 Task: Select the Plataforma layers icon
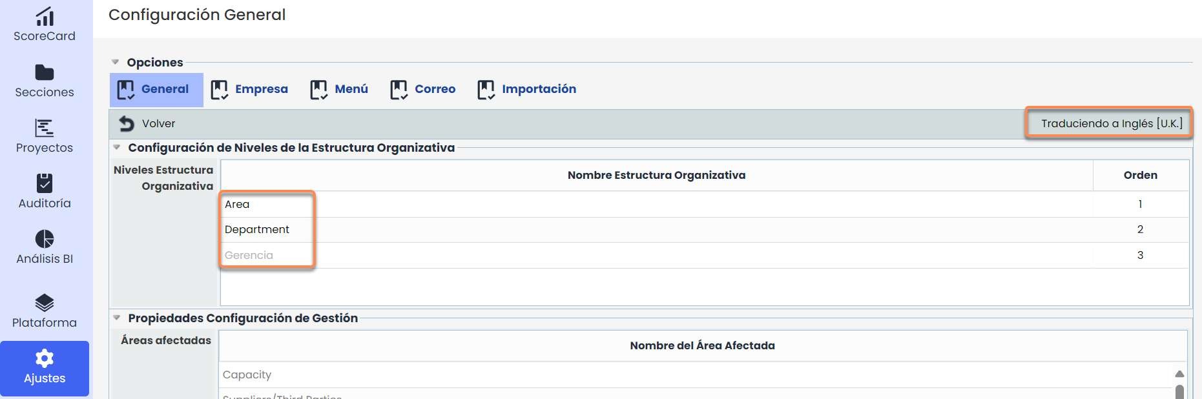pyautogui.click(x=45, y=303)
